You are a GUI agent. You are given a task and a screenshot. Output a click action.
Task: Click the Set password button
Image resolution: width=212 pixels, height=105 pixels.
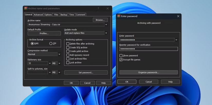pos(86,73)
